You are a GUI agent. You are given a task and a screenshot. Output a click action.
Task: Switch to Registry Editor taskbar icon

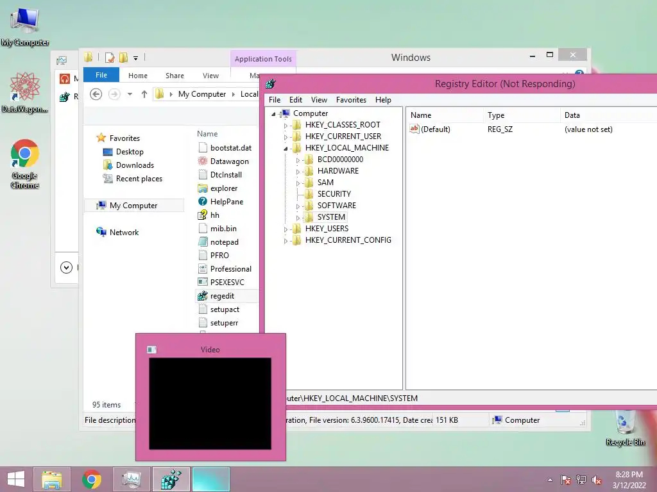pos(171,479)
